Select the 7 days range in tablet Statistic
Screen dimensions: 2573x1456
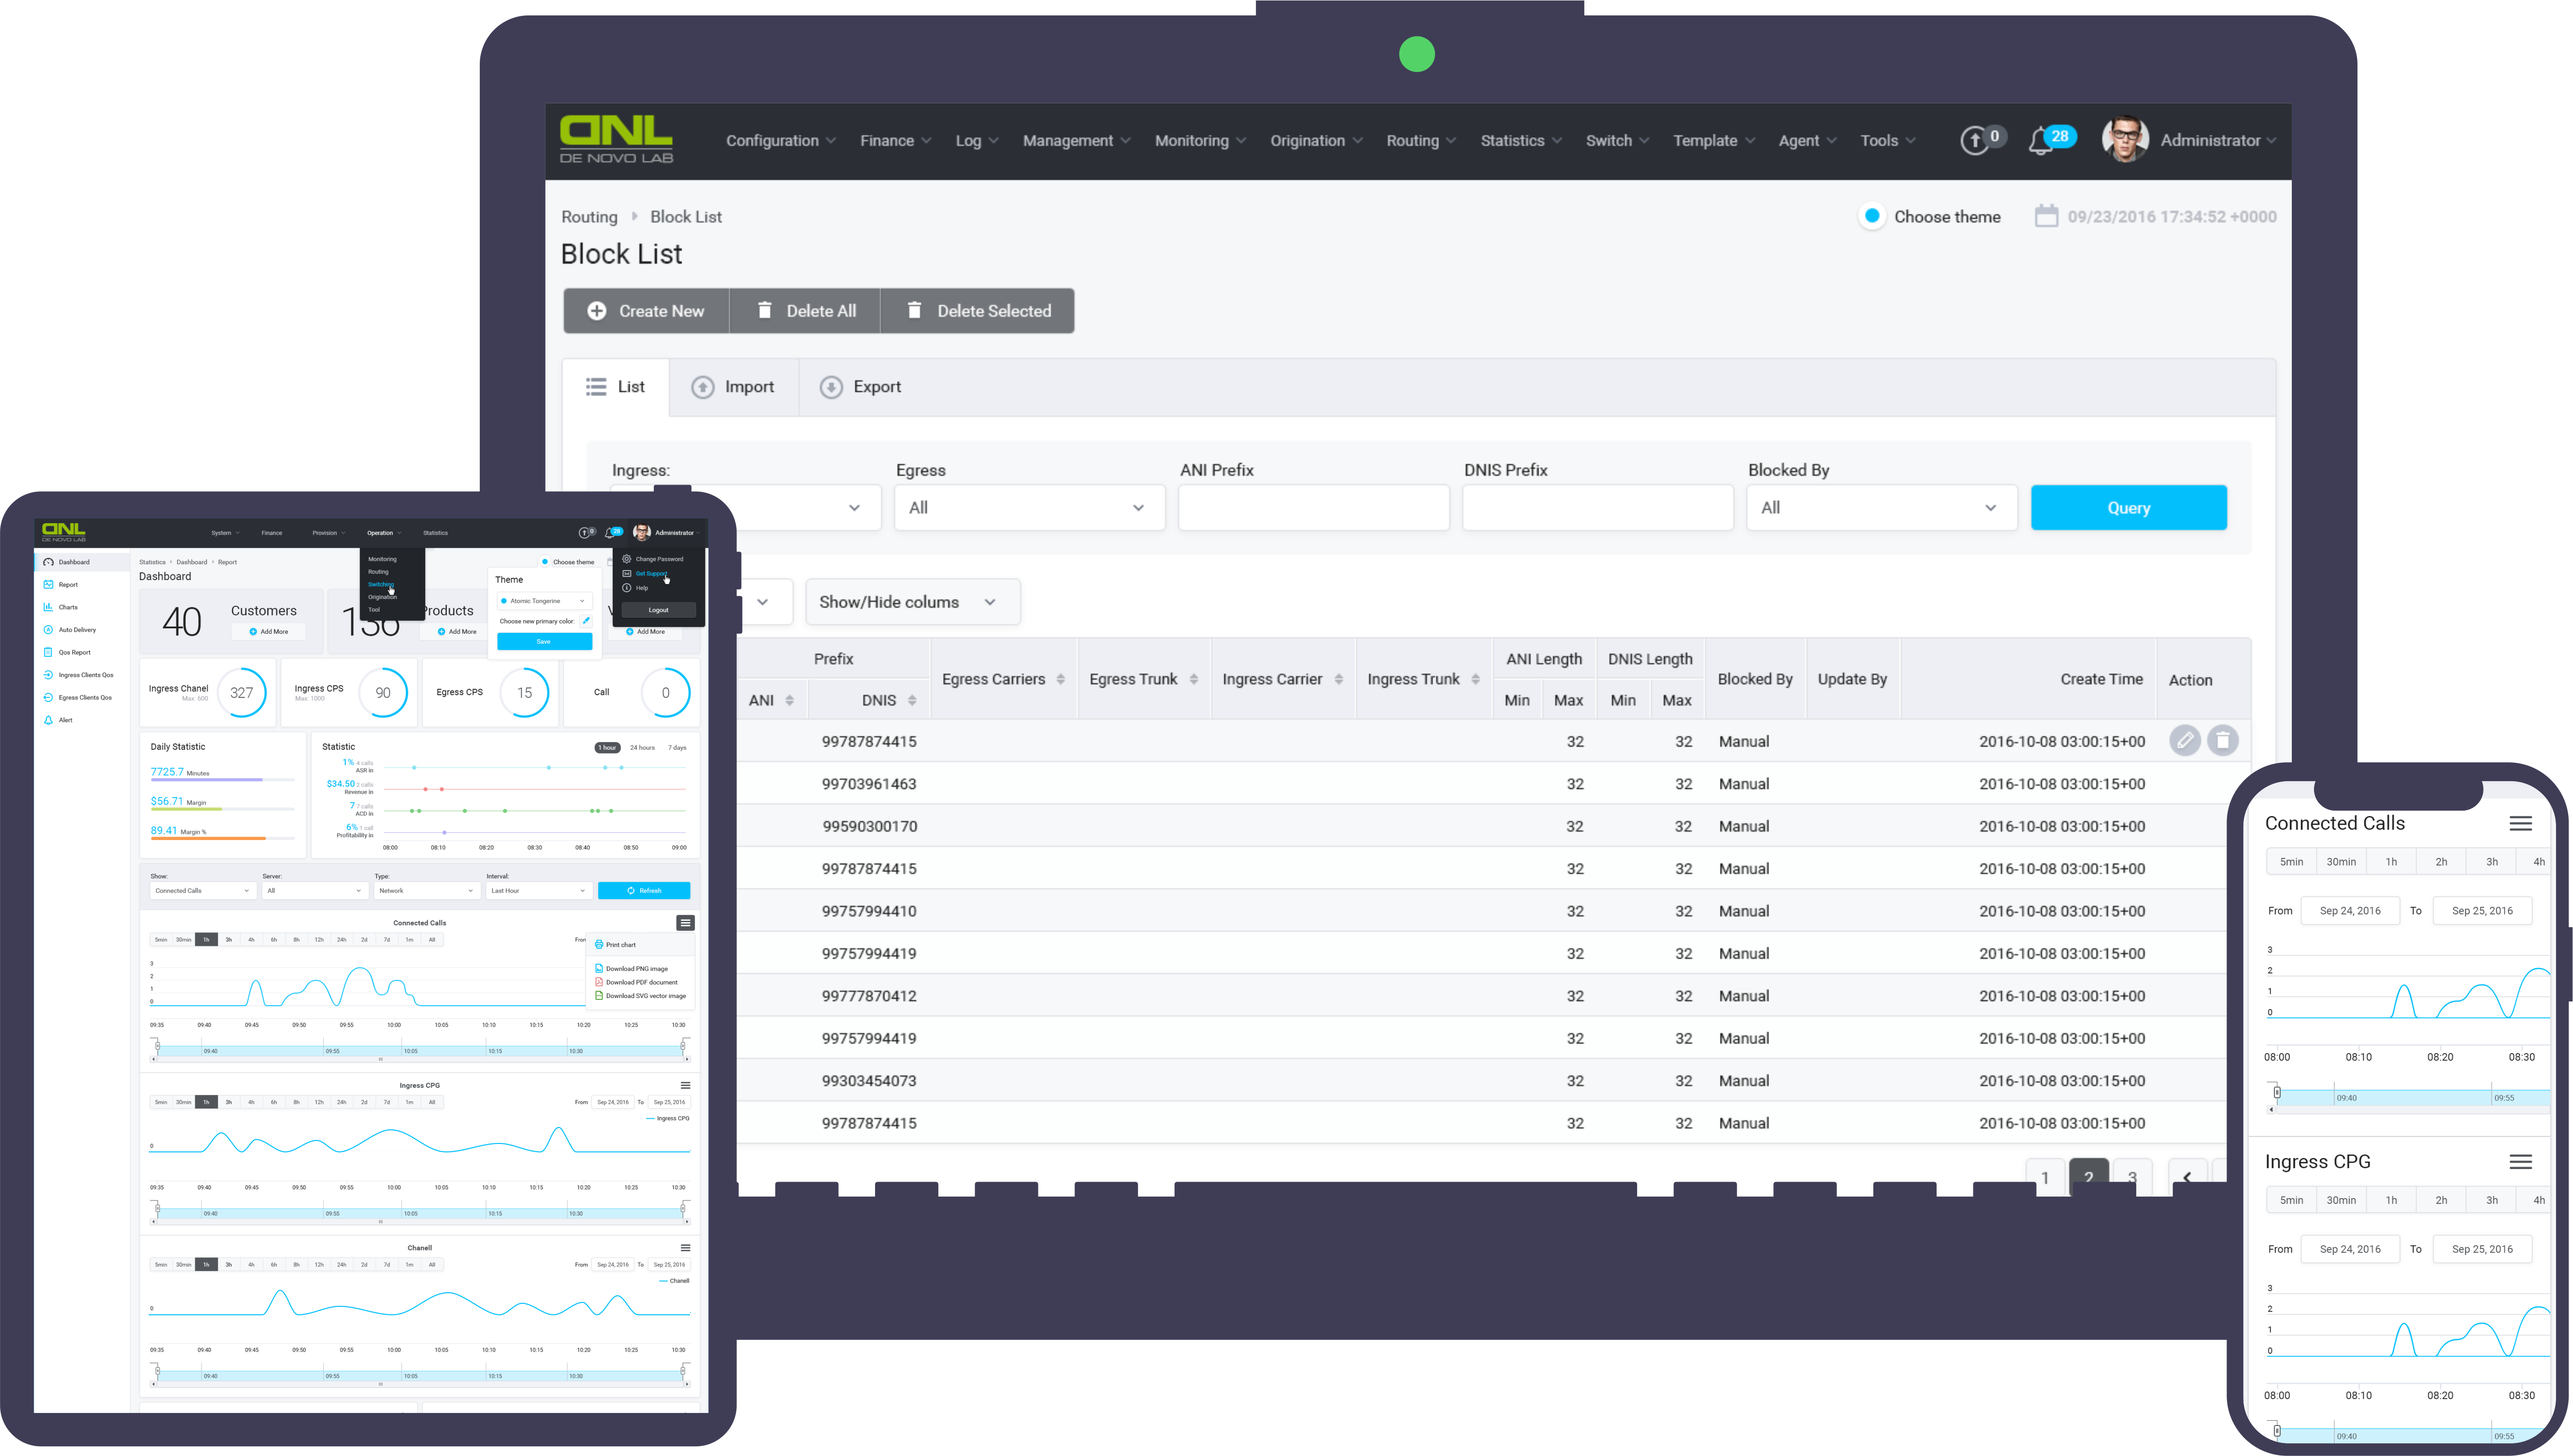(677, 747)
